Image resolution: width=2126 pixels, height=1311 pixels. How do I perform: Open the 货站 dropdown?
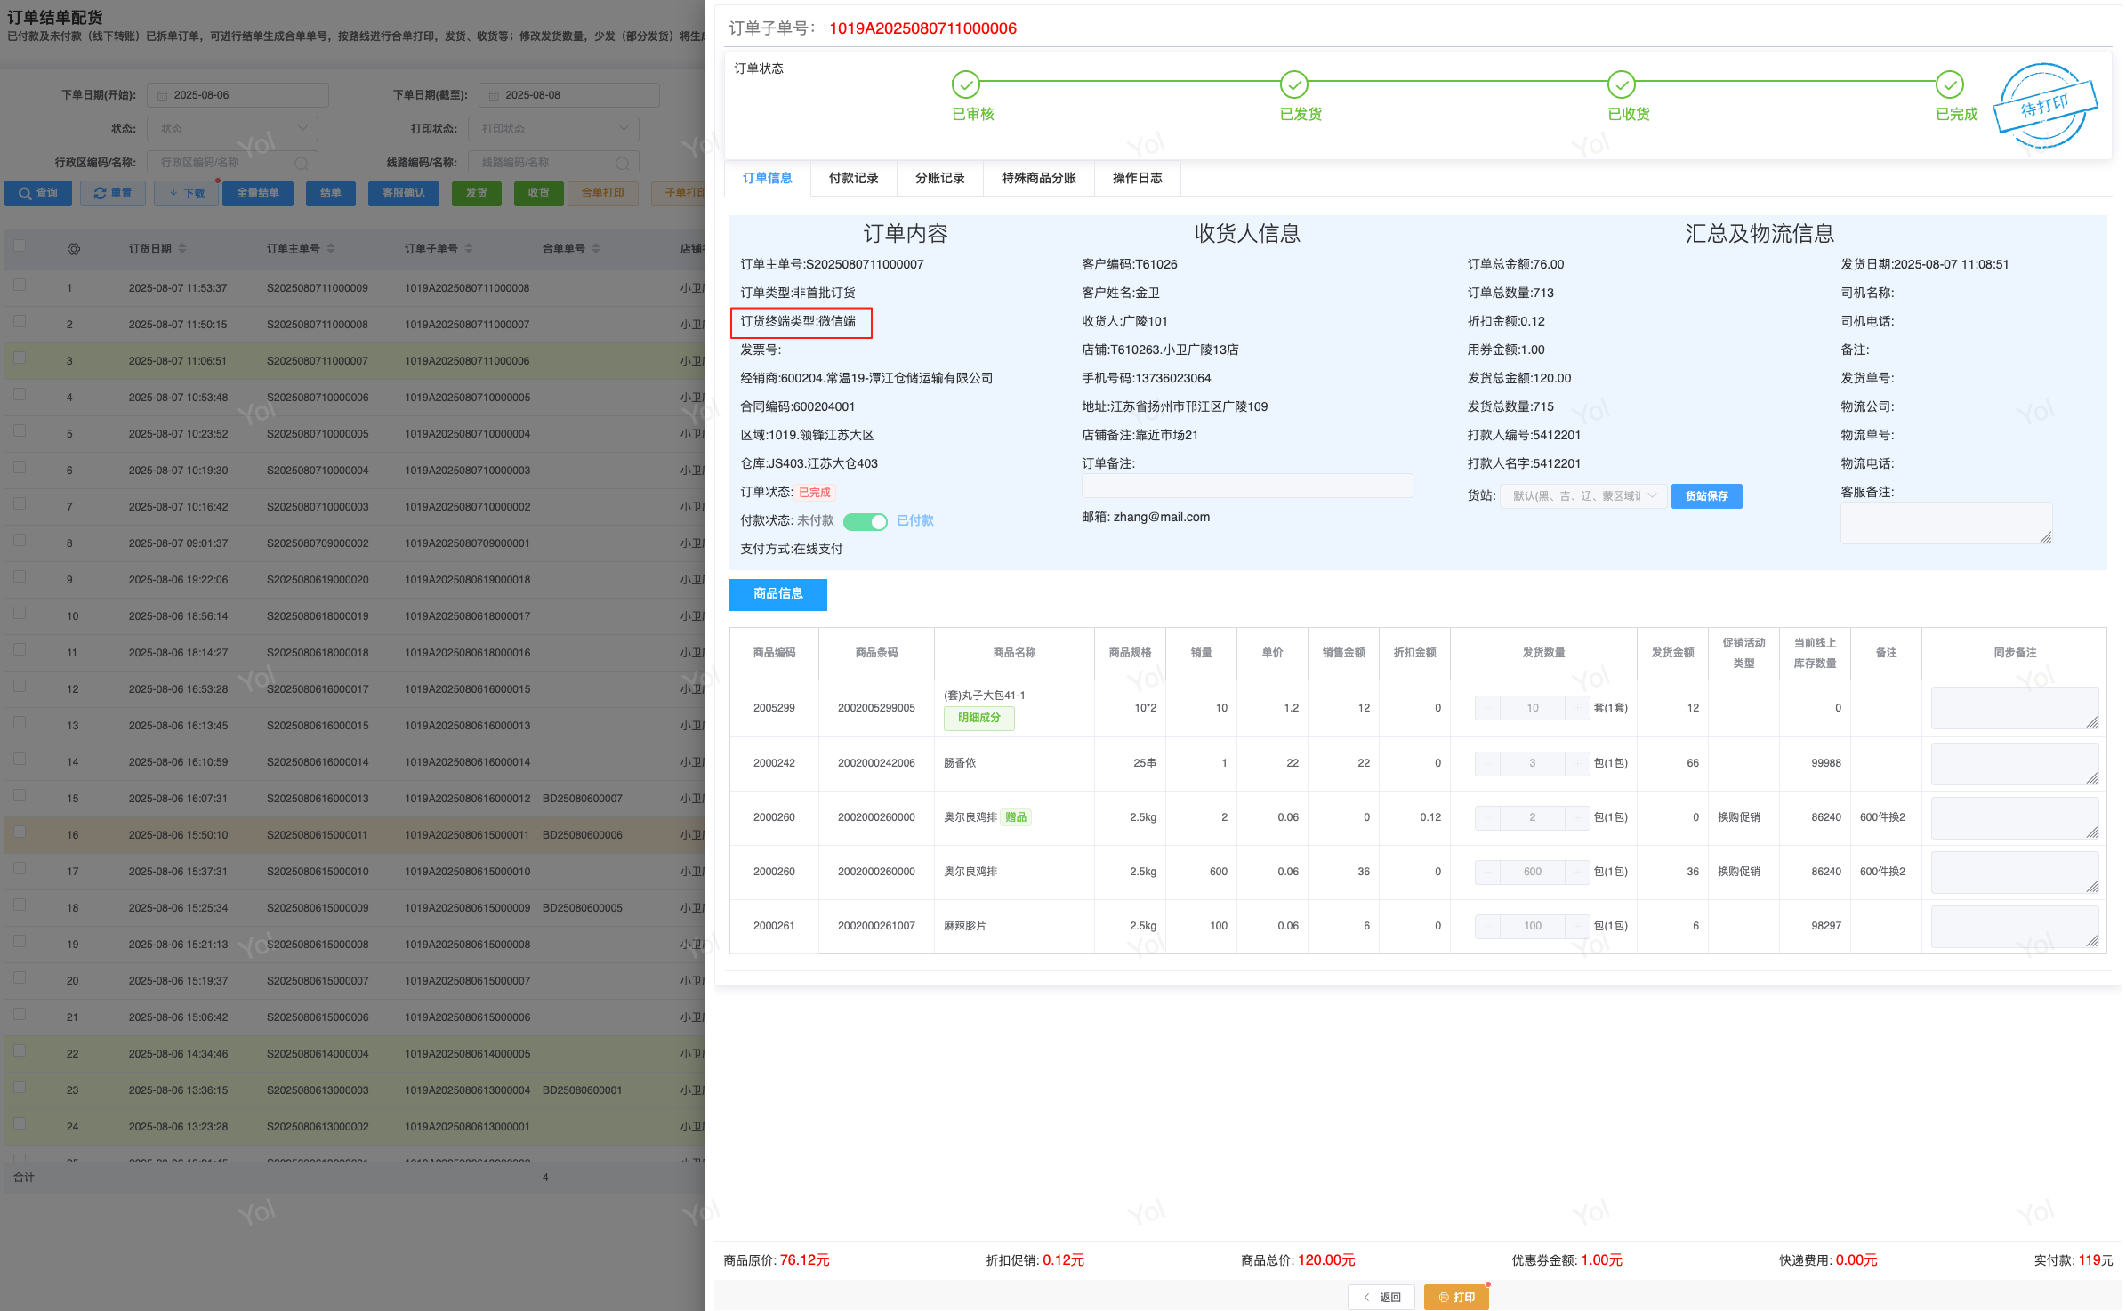pos(1582,496)
